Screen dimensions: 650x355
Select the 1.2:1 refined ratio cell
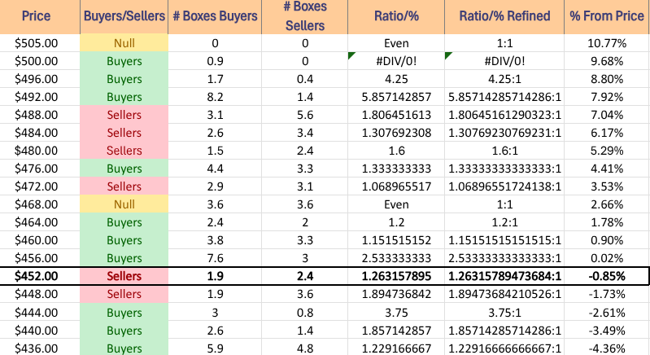coord(504,221)
